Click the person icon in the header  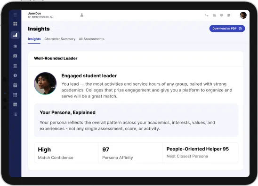[x=82, y=15]
